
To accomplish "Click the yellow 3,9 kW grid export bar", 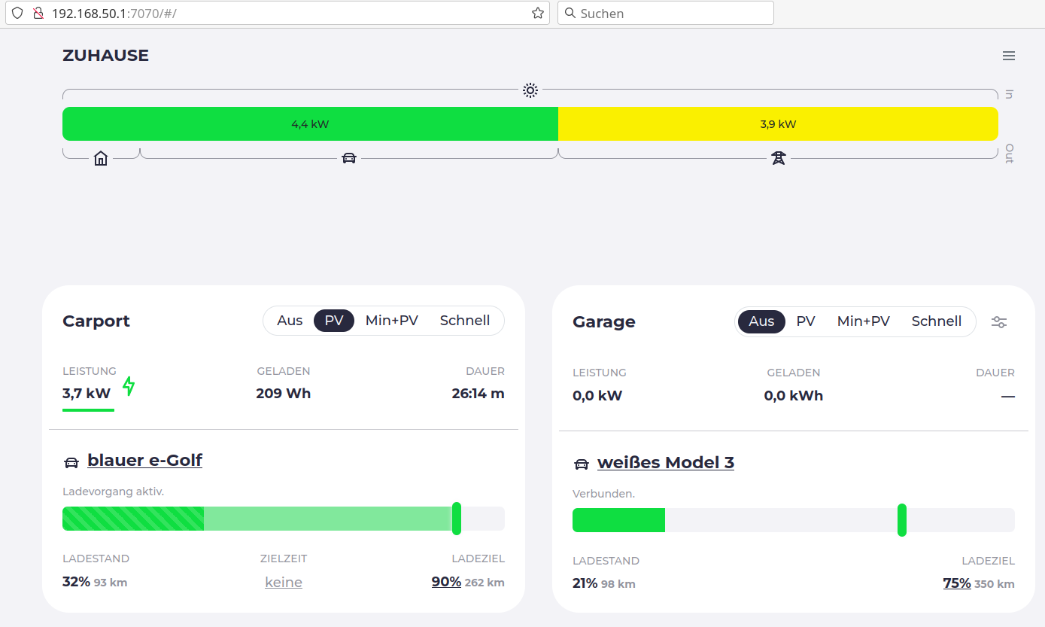I will tap(778, 124).
